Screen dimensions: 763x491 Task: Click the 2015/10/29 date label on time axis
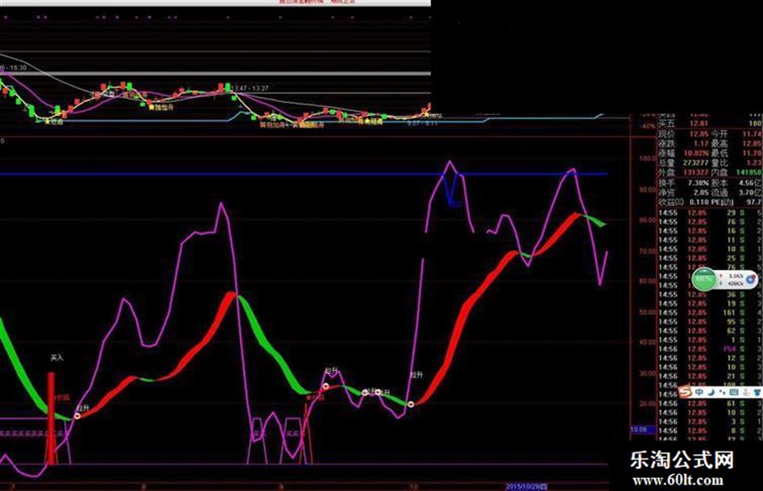click(526, 486)
